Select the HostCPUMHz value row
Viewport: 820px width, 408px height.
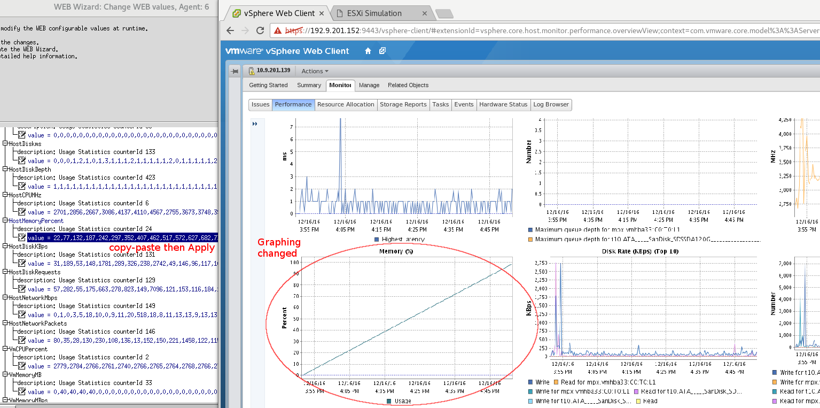(123, 212)
